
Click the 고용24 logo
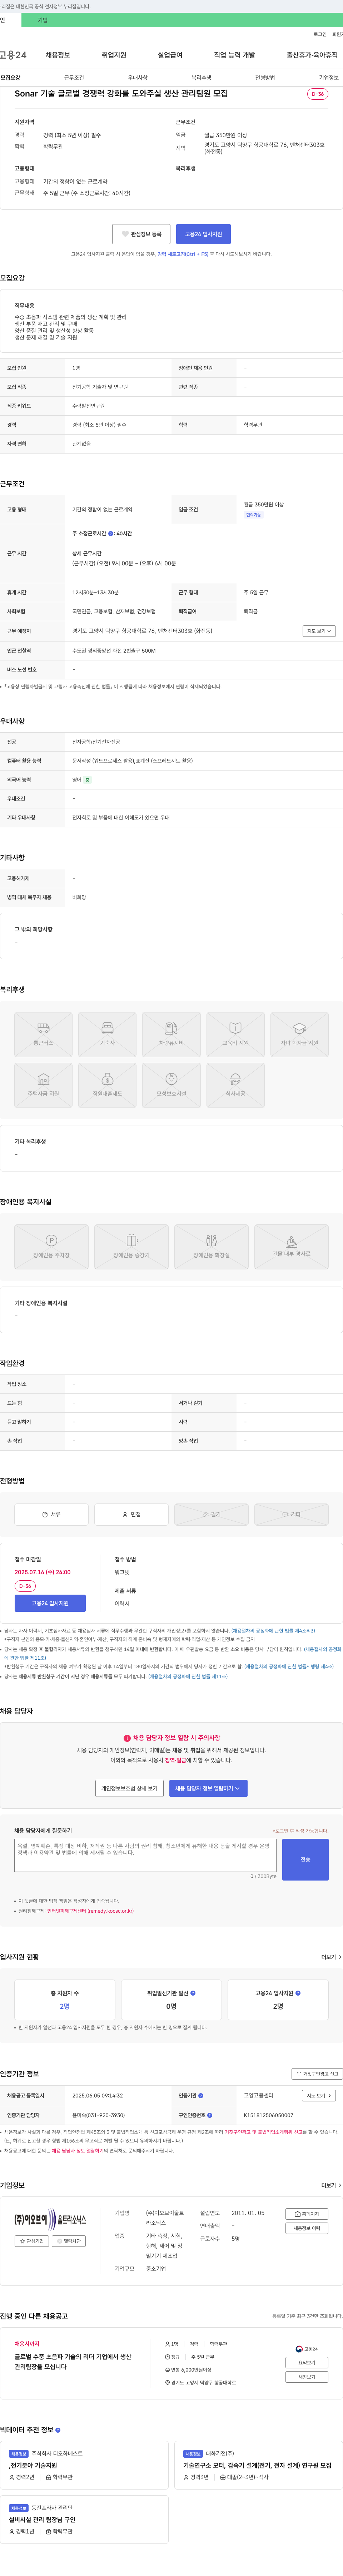click(x=13, y=55)
